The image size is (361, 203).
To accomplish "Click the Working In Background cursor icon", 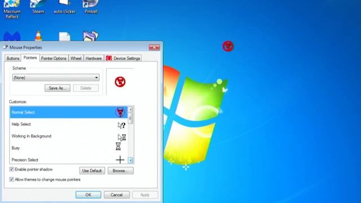I will [x=122, y=137].
